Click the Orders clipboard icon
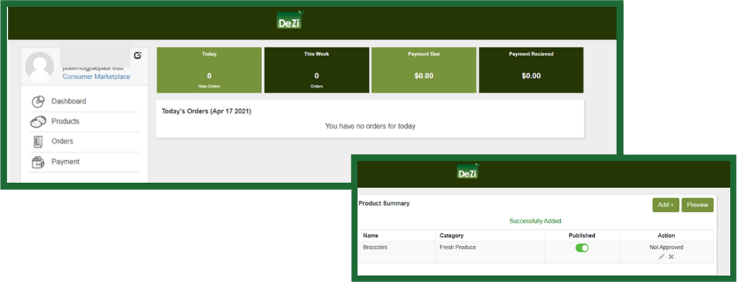The width and height of the screenshot is (737, 282). pos(38,141)
